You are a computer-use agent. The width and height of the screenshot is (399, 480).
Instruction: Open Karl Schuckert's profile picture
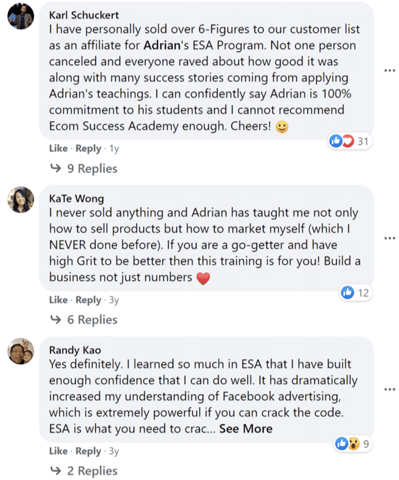[x=21, y=16]
